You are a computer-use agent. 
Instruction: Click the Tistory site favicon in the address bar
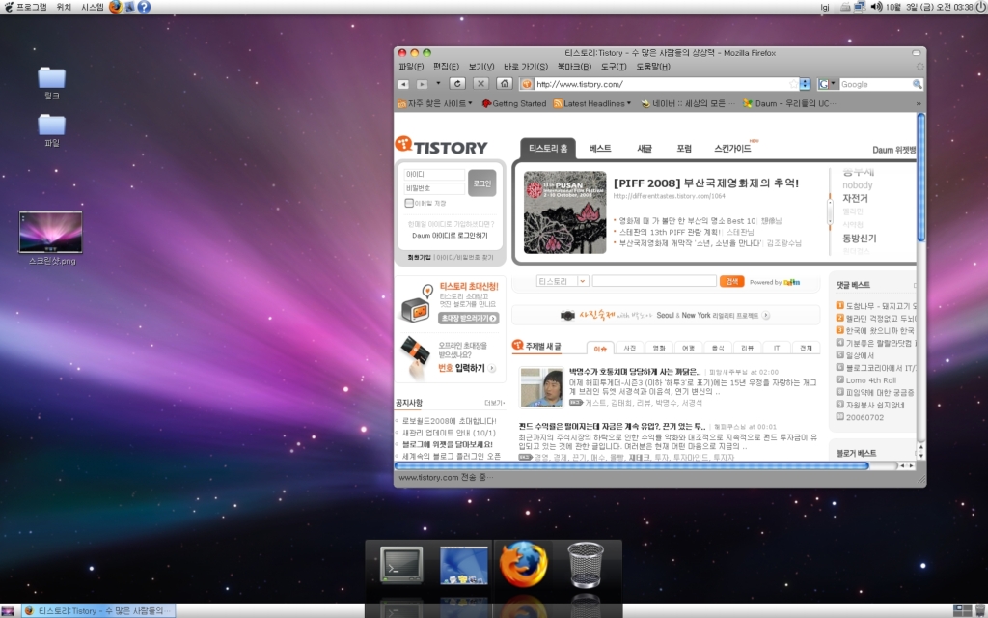pyautogui.click(x=527, y=84)
